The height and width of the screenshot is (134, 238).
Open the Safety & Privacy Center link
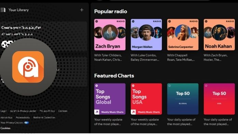tap(23, 111)
